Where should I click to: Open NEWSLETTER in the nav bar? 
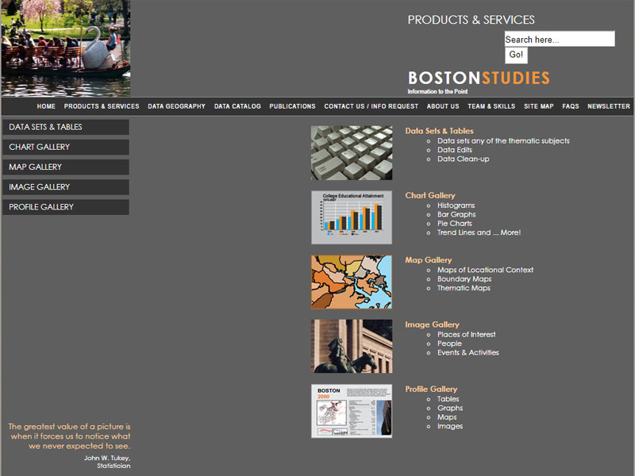(609, 106)
